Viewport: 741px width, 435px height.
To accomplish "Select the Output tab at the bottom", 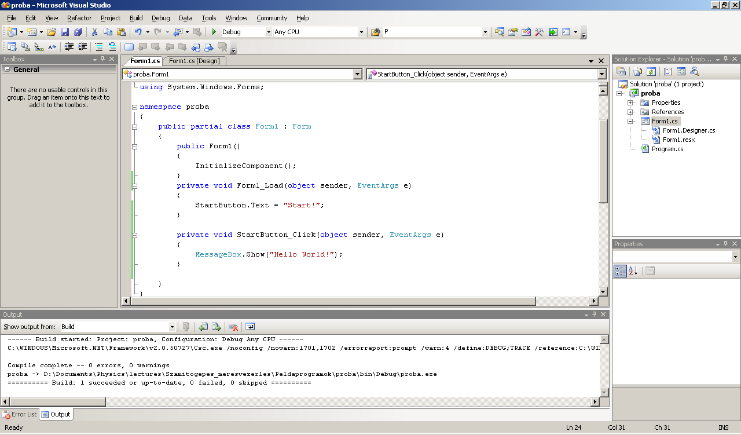I will coord(56,414).
